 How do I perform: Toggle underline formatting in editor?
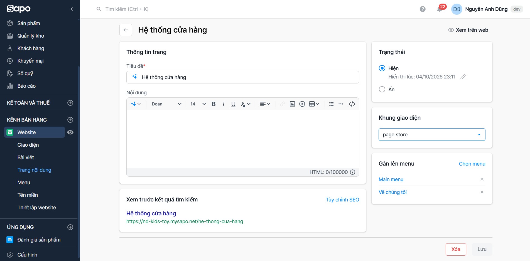click(x=233, y=104)
